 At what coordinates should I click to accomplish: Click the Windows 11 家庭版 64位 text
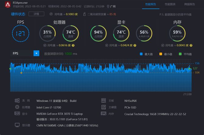tap(52, 101)
